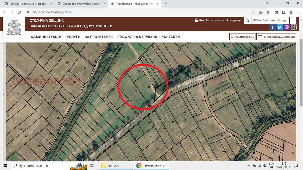
Task: Open the ЗА ПРОЕКТАНТИ menu
Action: click(x=99, y=37)
